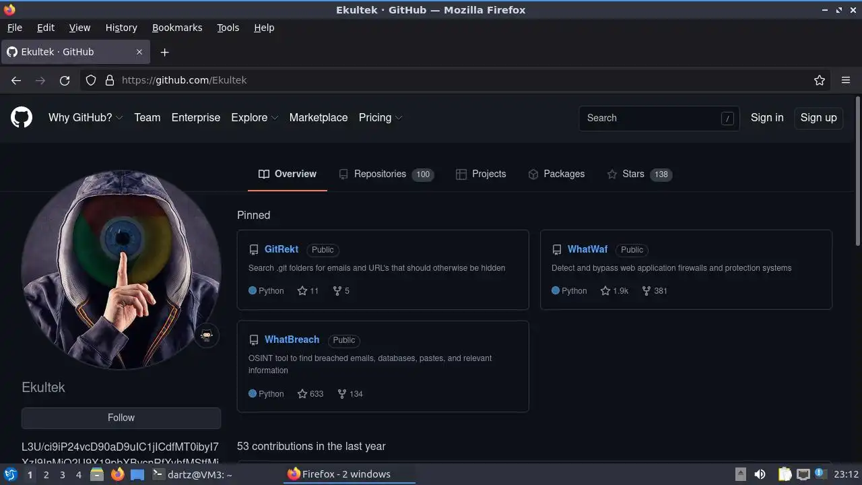Click the network tray icon

coord(803,474)
